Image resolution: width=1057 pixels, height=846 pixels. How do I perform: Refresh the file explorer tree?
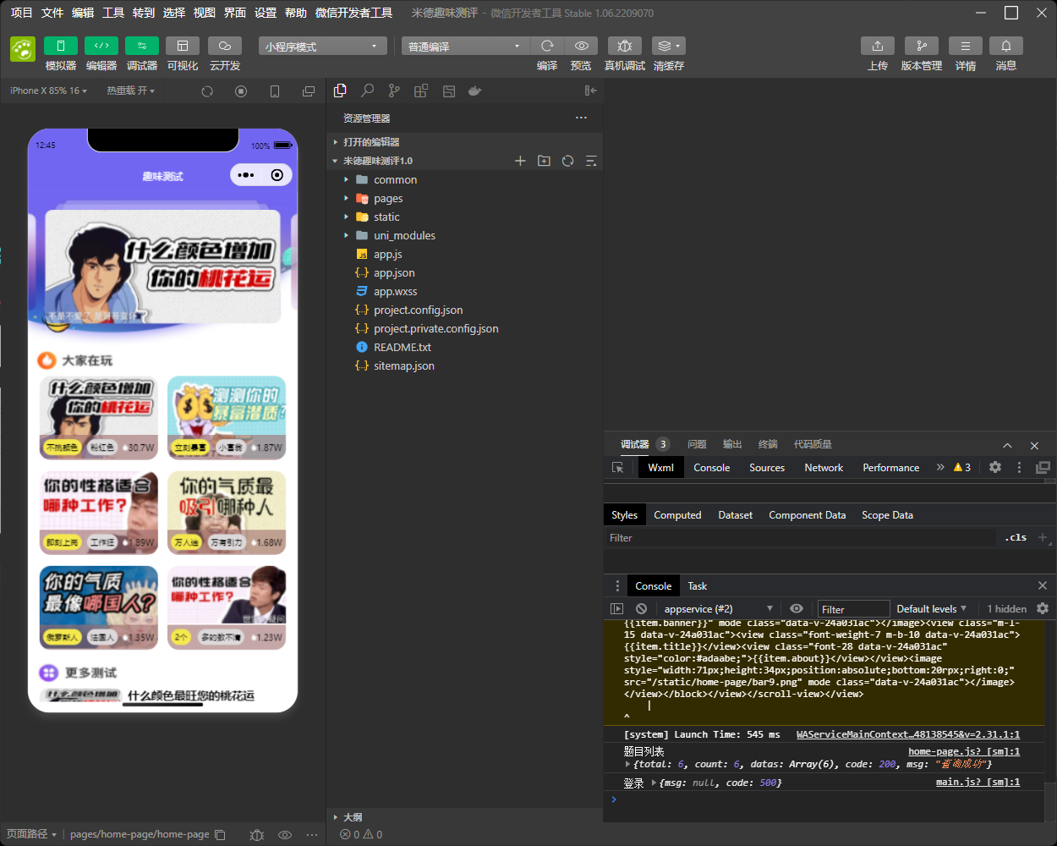tap(567, 161)
